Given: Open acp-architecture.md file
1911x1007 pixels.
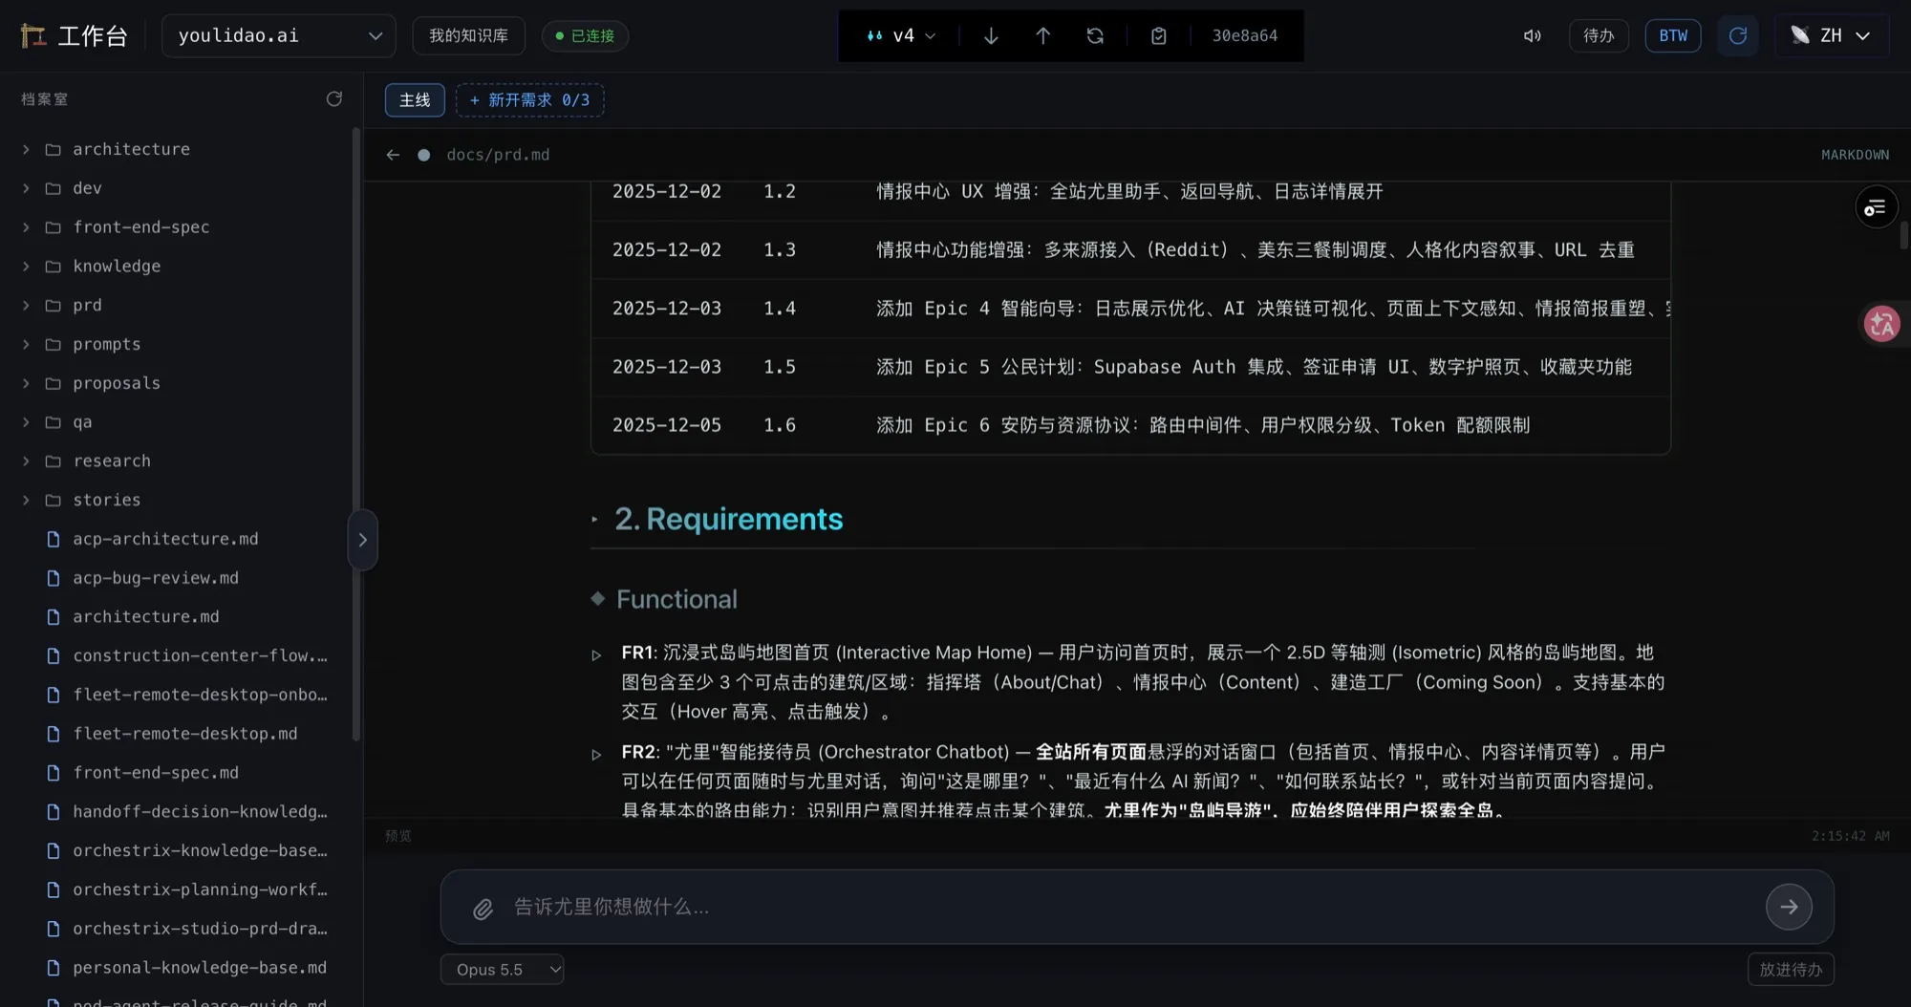Looking at the screenshot, I should (x=177, y=539).
